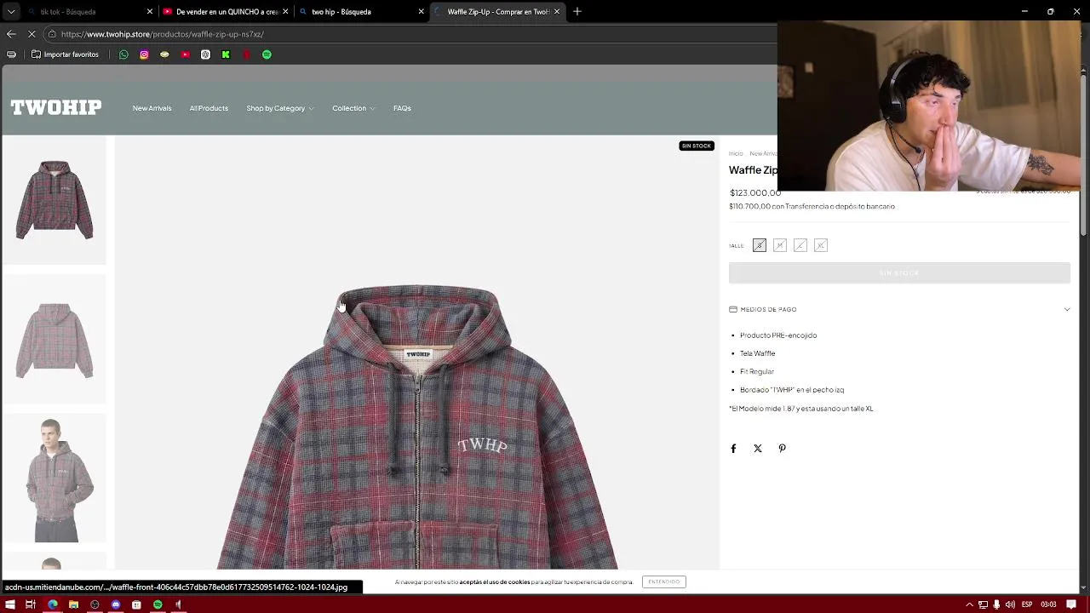
Task: Click the TWOHIP store logo
Action: pyautogui.click(x=56, y=107)
